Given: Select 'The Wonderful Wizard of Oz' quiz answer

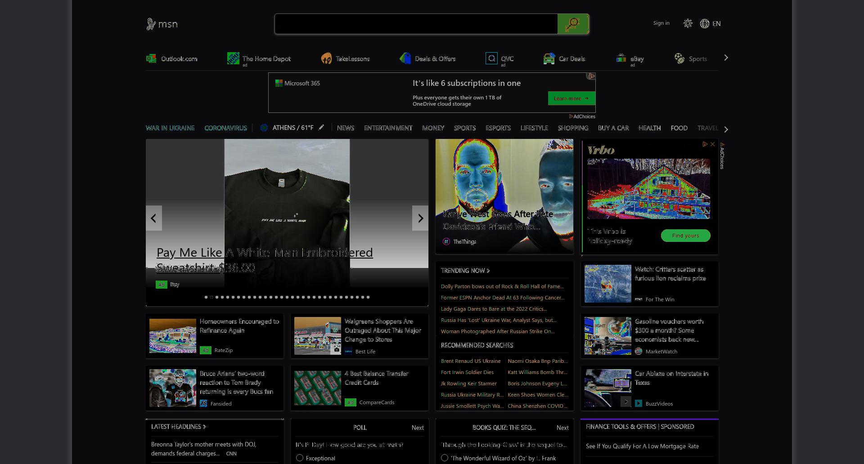Looking at the screenshot, I should coord(445,458).
